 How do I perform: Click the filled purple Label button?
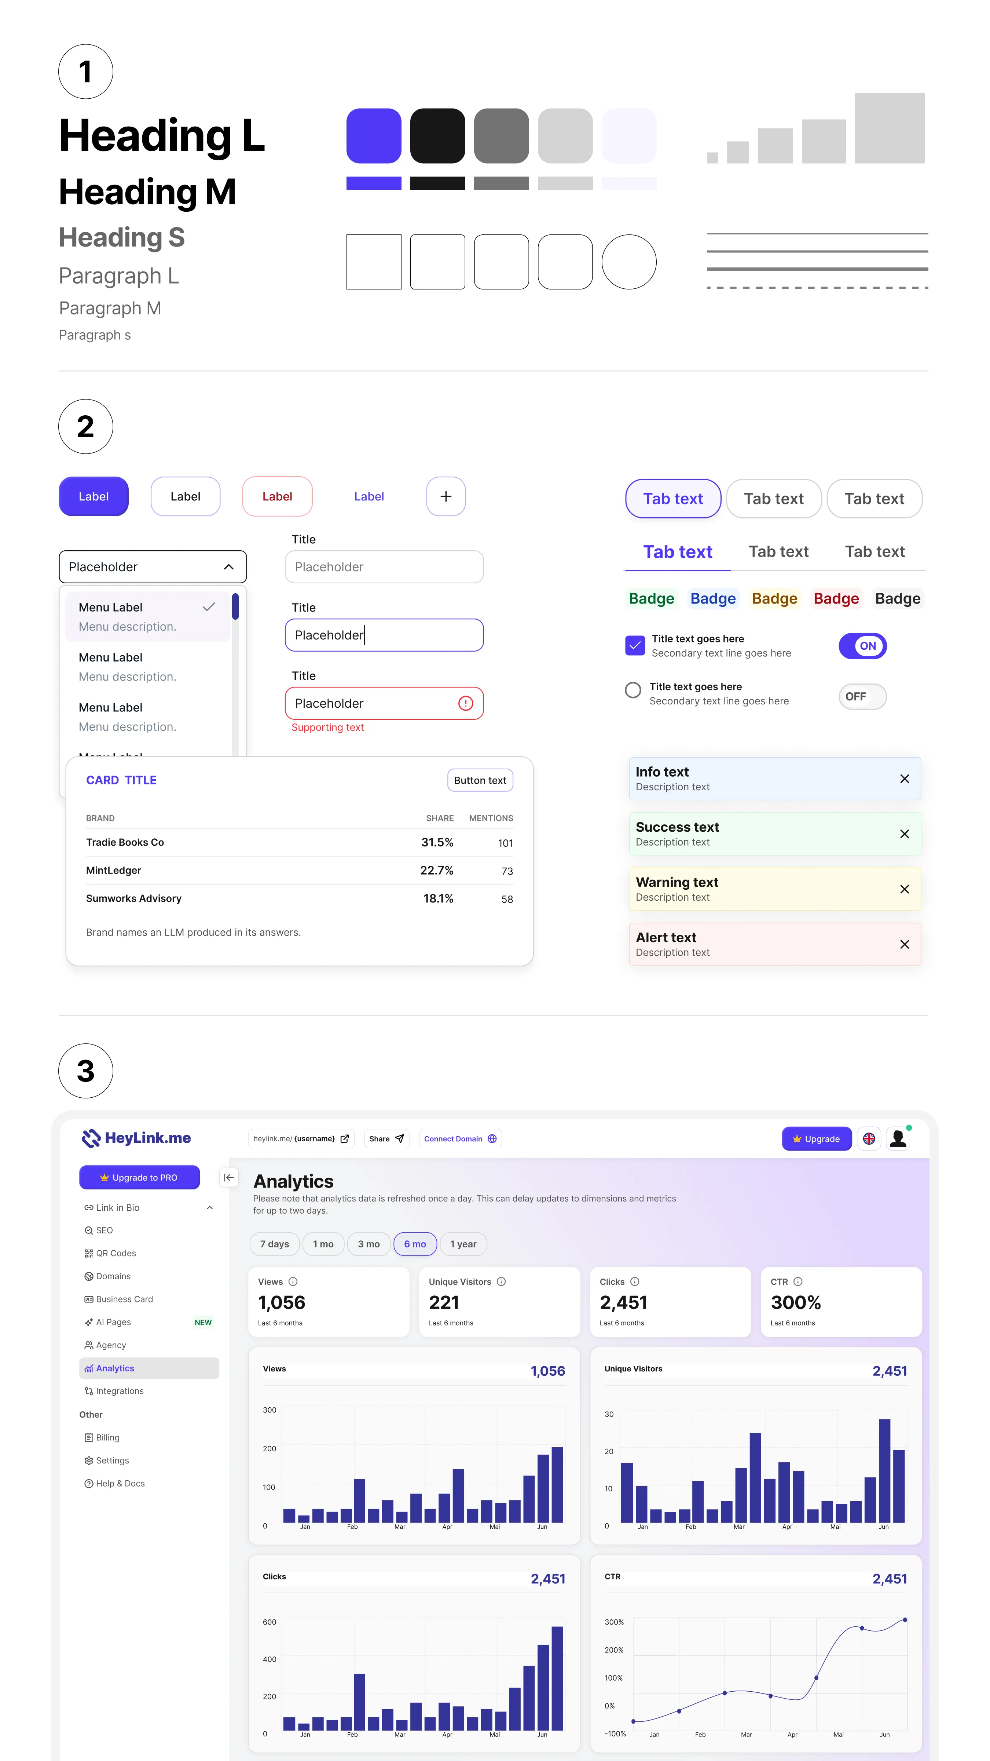(x=93, y=496)
